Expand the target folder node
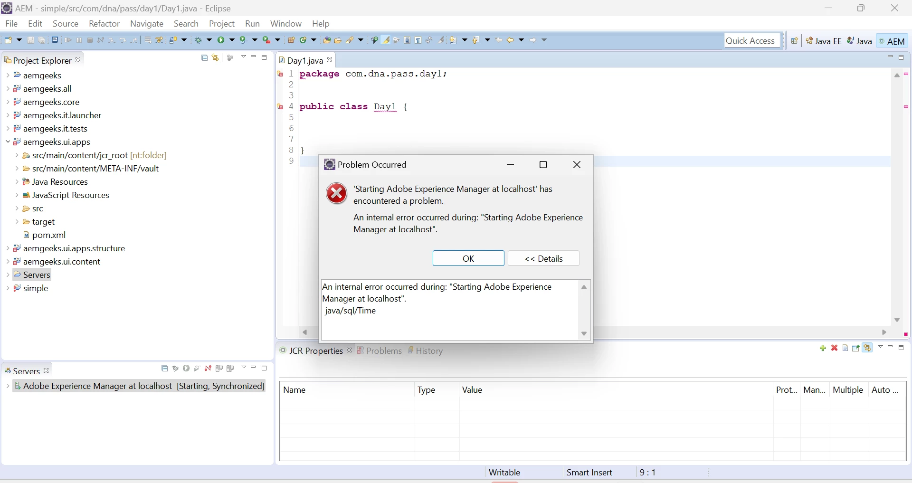 pyautogui.click(x=17, y=221)
